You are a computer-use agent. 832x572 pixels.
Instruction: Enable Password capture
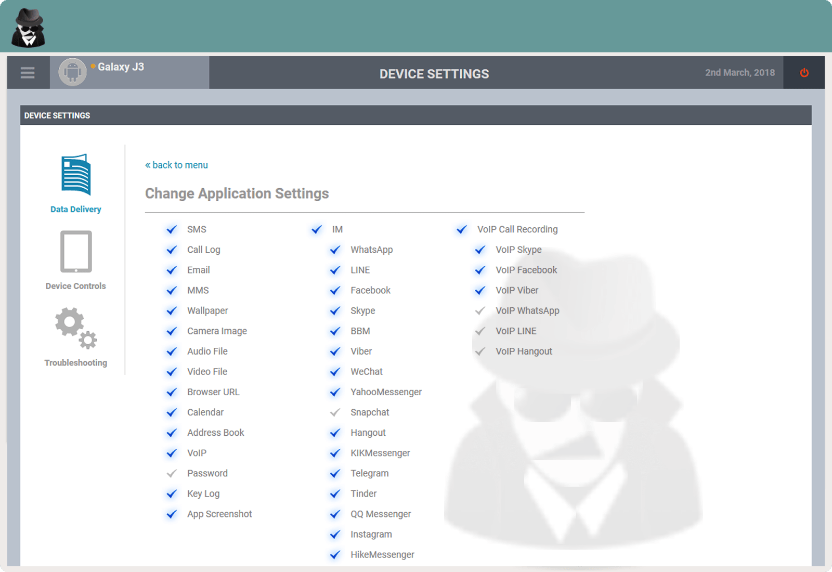click(172, 473)
